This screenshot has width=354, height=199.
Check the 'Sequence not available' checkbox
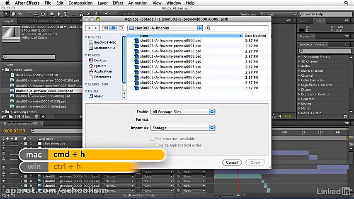pos(153,139)
